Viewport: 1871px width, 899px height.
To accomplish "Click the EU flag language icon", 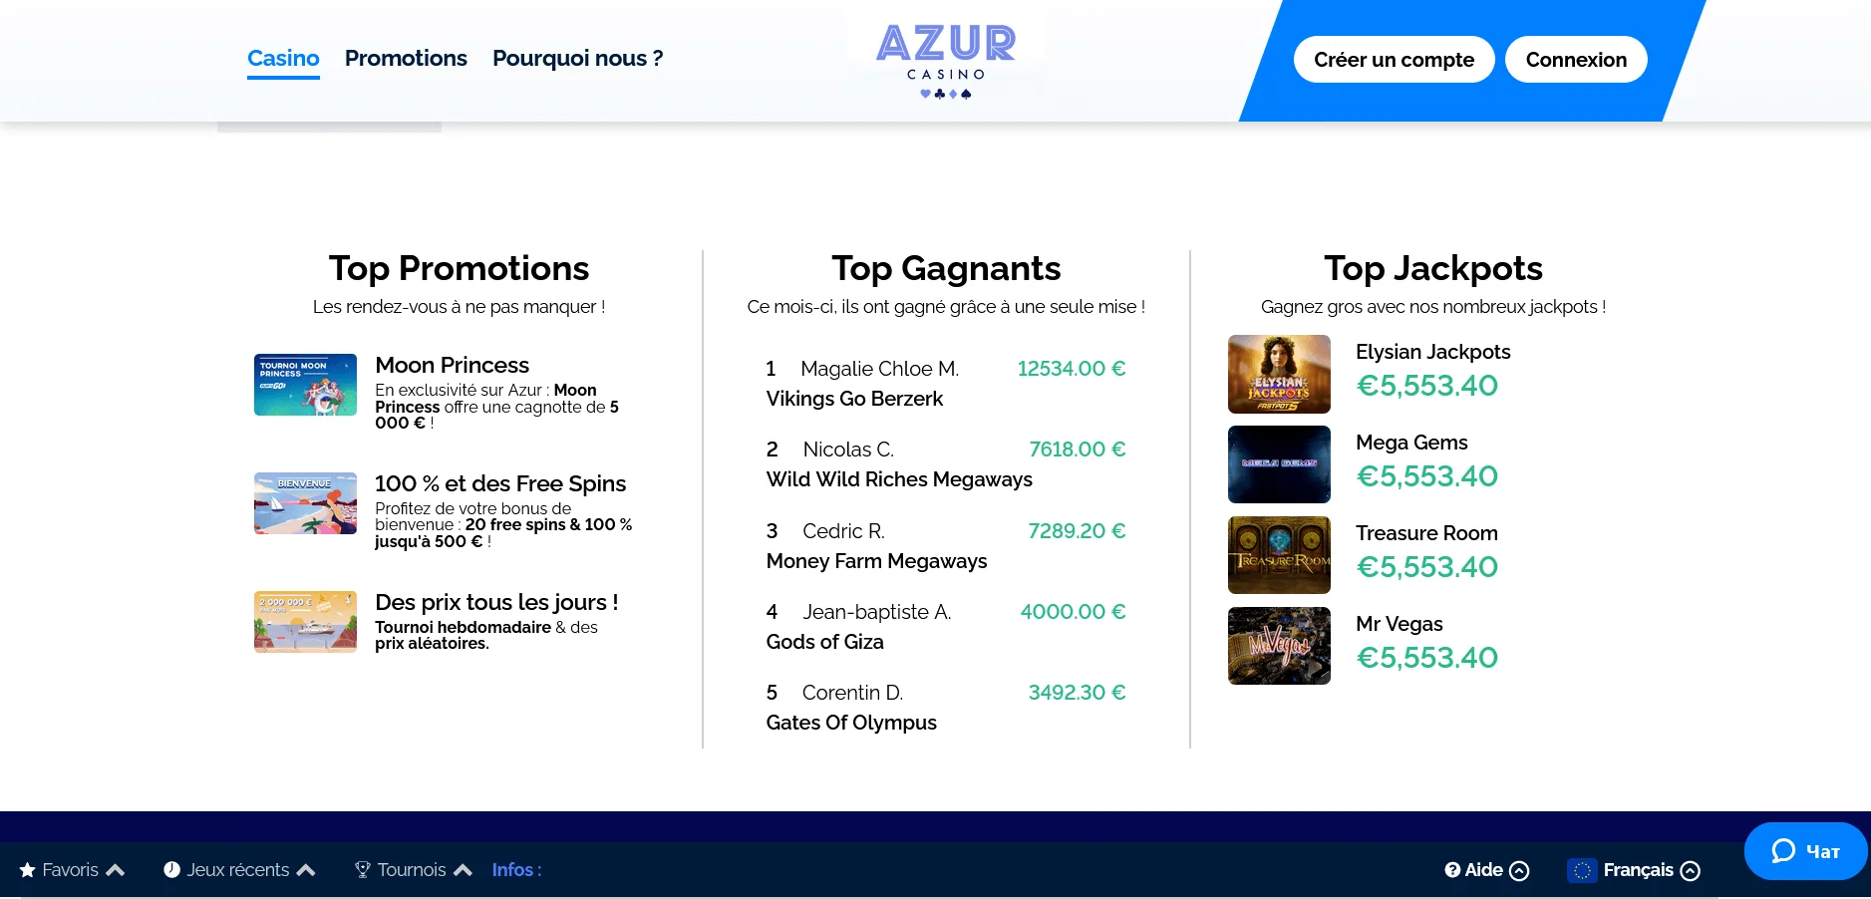I will pyautogui.click(x=1582, y=870).
